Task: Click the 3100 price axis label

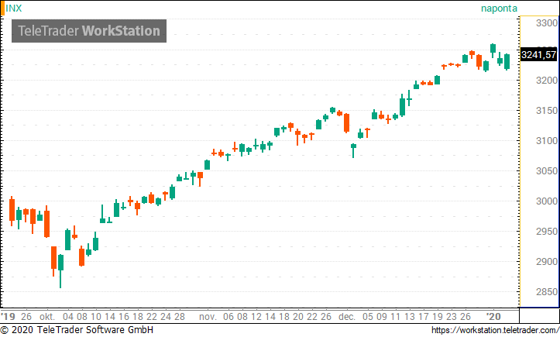Action: pyautogui.click(x=546, y=141)
